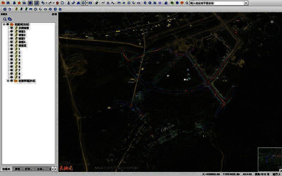Click the undo arrow in the toolbar

(x=42, y=3)
